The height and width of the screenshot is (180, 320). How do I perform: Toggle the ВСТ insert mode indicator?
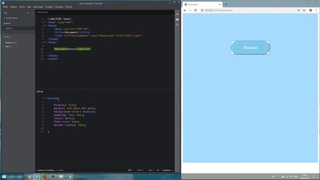(130, 170)
